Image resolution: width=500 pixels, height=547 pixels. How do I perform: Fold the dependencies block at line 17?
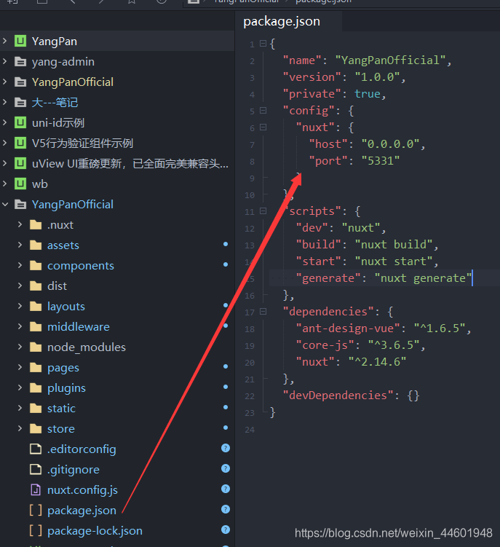pos(263,312)
